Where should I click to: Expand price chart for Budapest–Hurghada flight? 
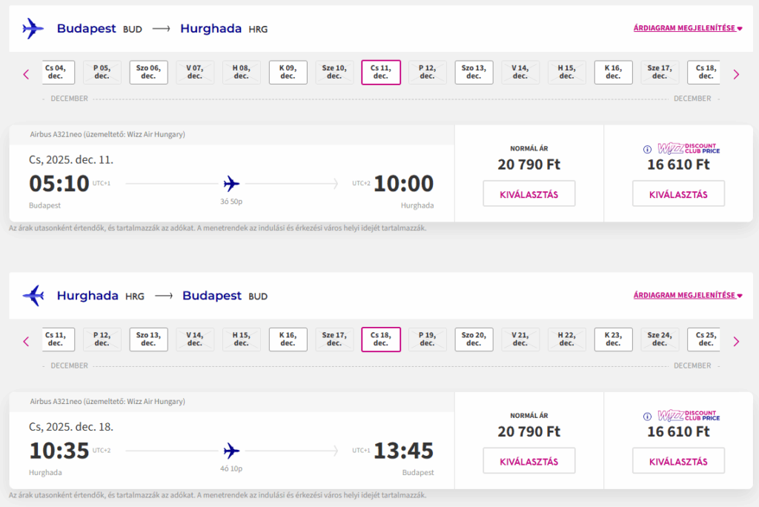[x=687, y=29]
